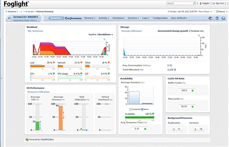
Task: Click the Network alert status icon
Action: (81, 62)
